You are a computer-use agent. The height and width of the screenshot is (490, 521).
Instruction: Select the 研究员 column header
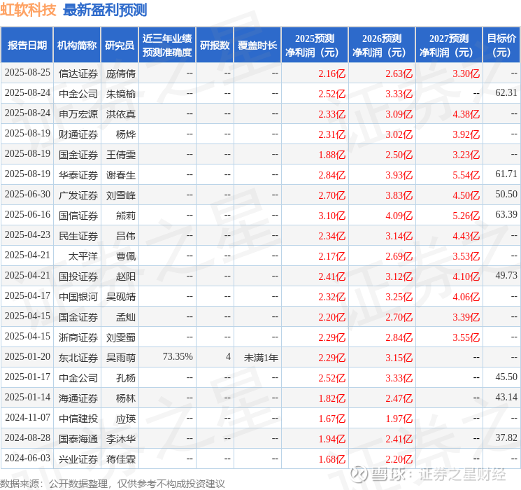click(120, 45)
